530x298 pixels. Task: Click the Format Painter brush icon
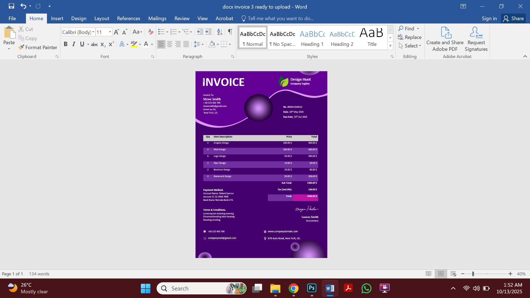coord(21,48)
